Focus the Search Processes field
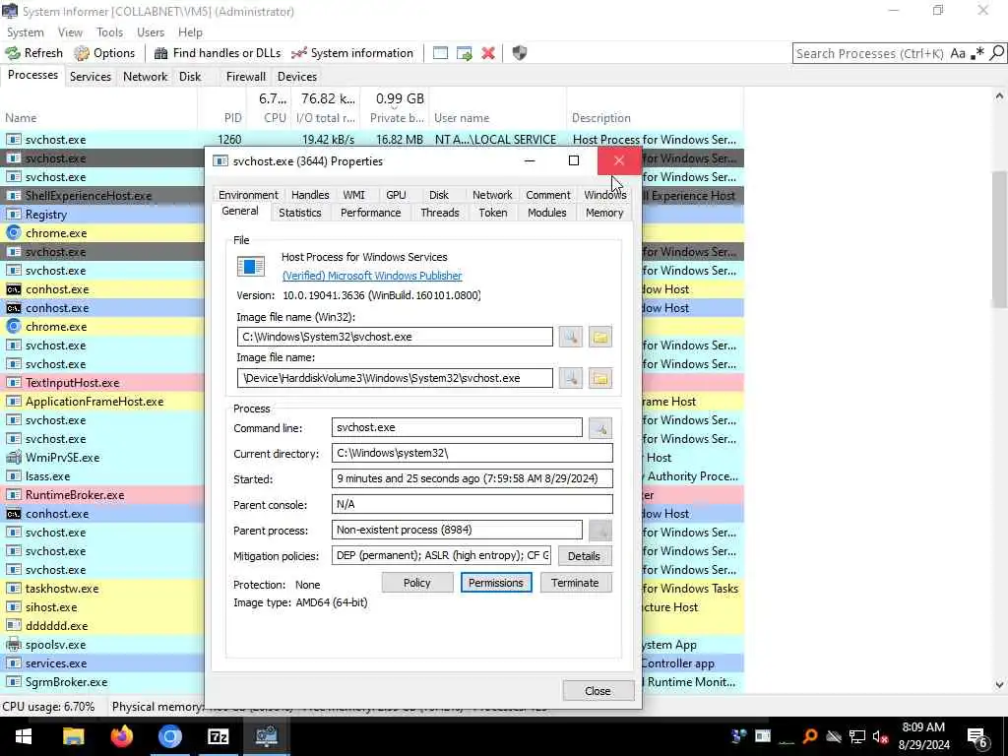1008x756 pixels. [x=870, y=53]
